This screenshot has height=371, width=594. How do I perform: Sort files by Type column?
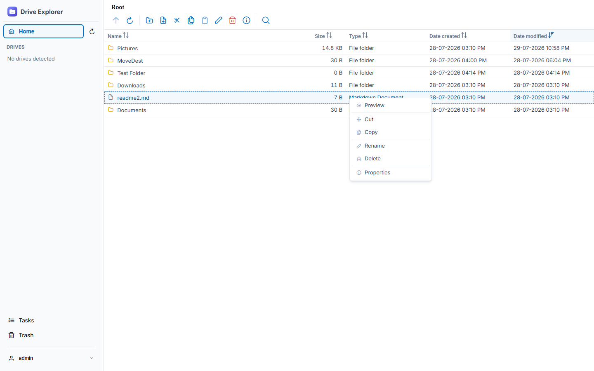[358, 36]
